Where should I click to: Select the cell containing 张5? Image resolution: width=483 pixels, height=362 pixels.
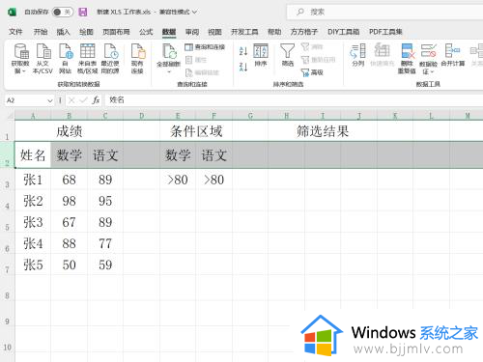coord(33,265)
